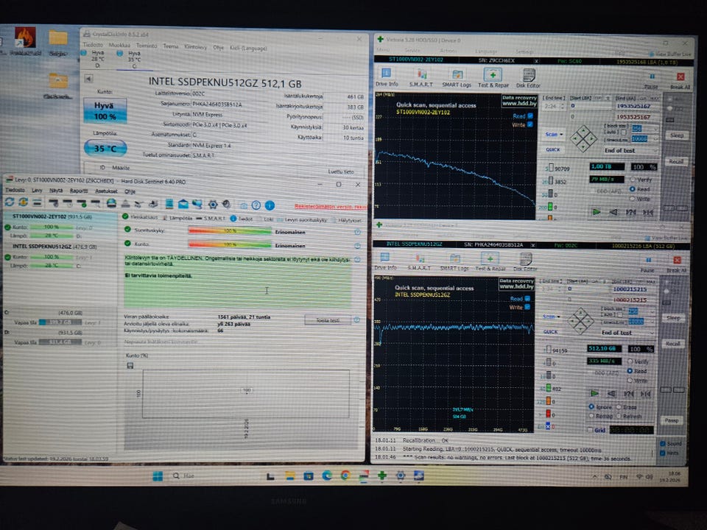Click Break All in bottom Victoria window
This screenshot has height=530, width=707.
(x=676, y=264)
